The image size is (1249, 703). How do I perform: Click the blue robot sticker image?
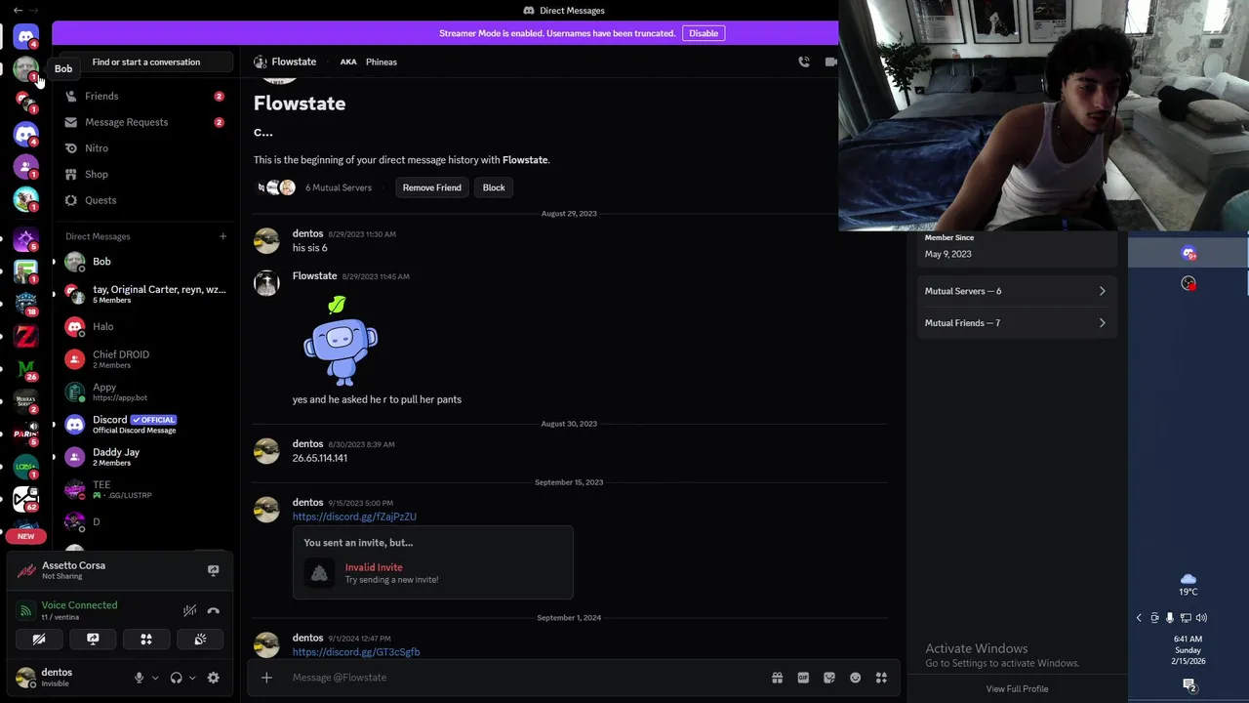340,342
